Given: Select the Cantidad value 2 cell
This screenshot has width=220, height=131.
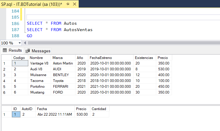Looking at the screenshot, I should [x=100, y=114].
